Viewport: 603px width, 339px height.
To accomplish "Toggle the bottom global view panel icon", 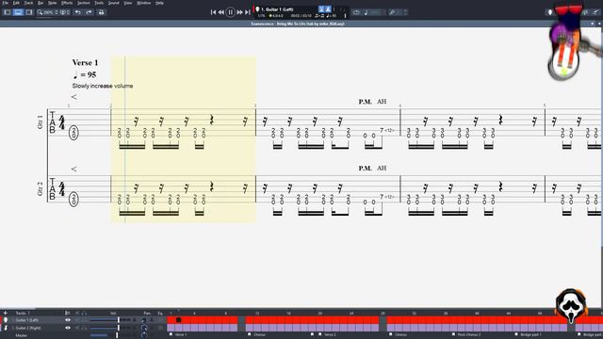I will (18, 12).
